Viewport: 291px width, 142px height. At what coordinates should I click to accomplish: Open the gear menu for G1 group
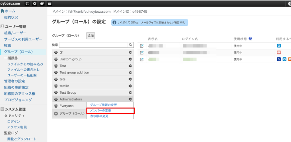130,52
